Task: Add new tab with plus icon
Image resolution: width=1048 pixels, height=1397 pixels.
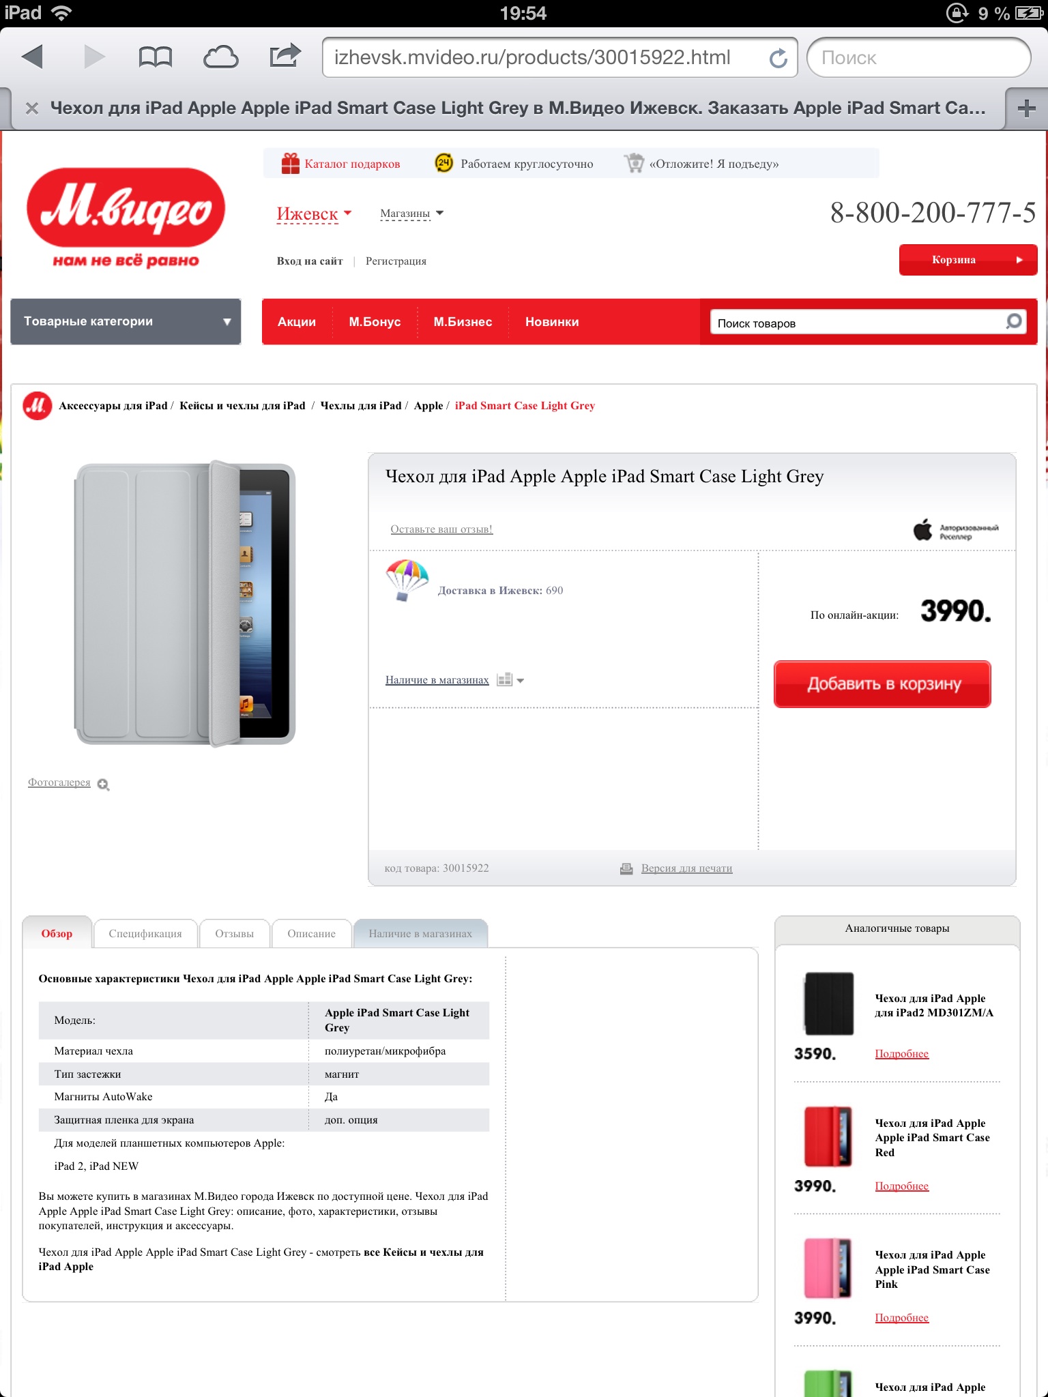Action: pyautogui.click(x=1026, y=108)
